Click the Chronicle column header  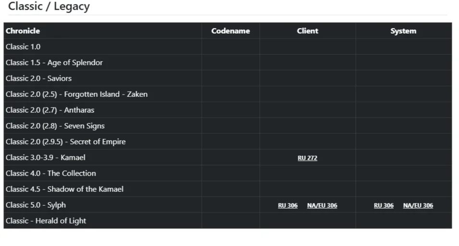[x=23, y=31]
